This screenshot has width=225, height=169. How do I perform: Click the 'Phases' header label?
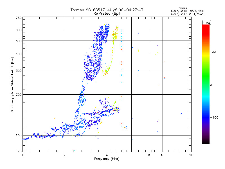182,8
